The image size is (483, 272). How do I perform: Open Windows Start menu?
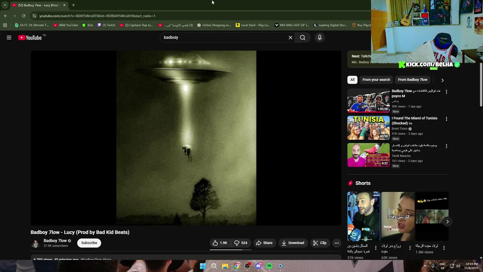coord(203,266)
